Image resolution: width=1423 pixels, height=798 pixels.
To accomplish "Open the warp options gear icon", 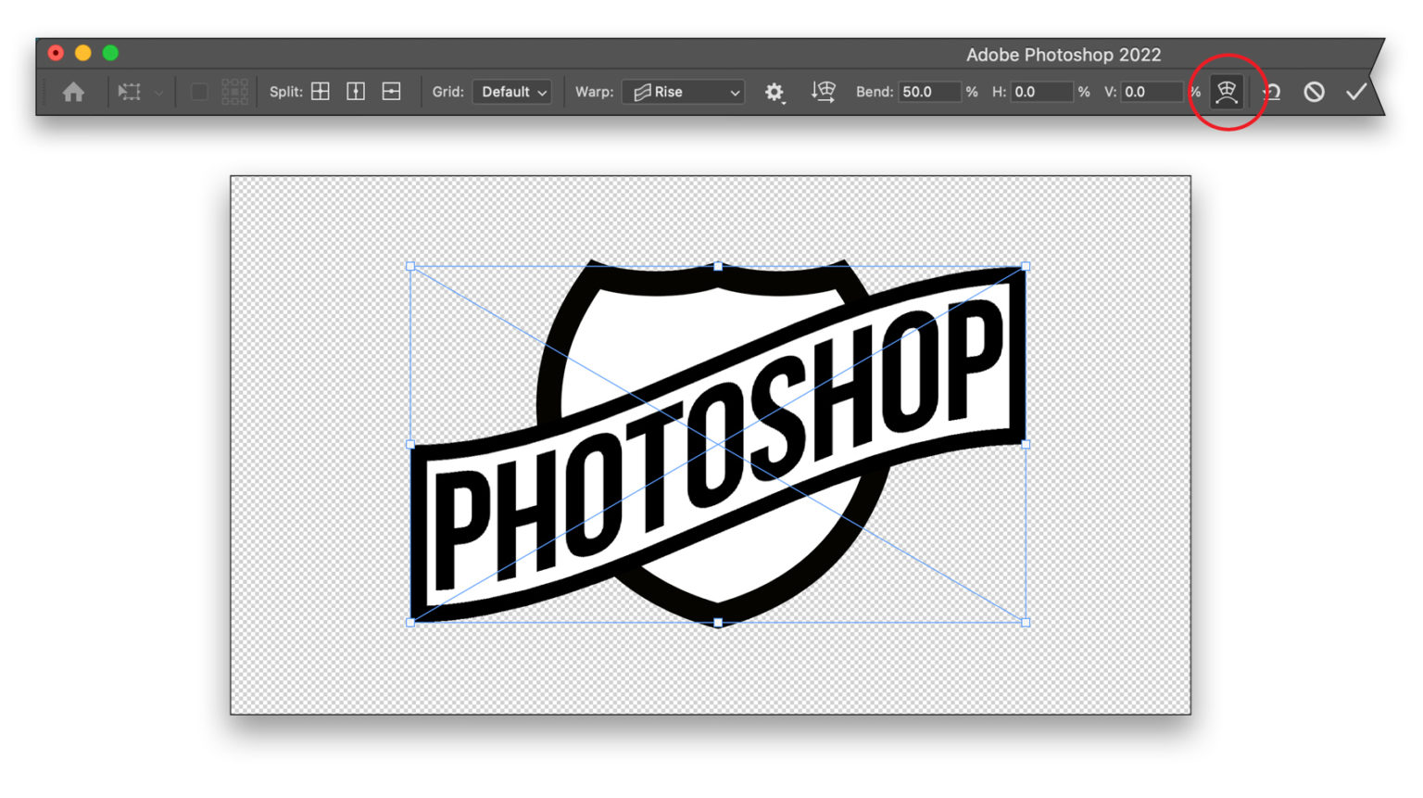I will coord(775,92).
